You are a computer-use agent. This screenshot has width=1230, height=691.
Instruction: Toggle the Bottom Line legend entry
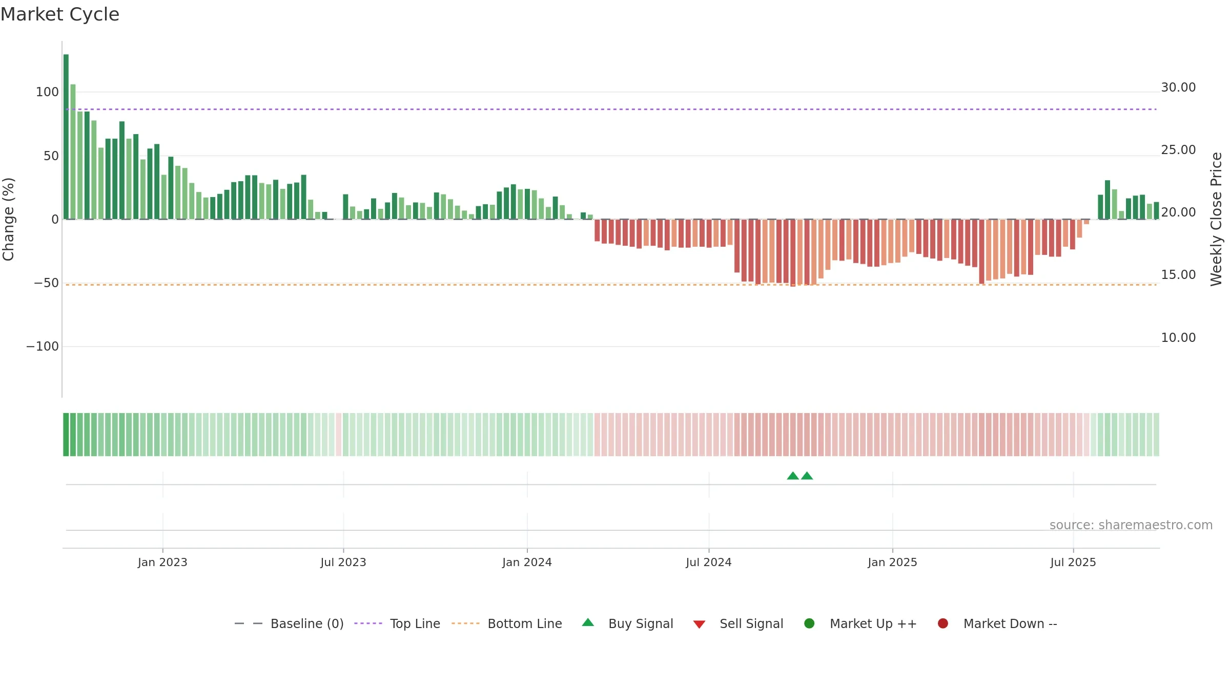507,623
